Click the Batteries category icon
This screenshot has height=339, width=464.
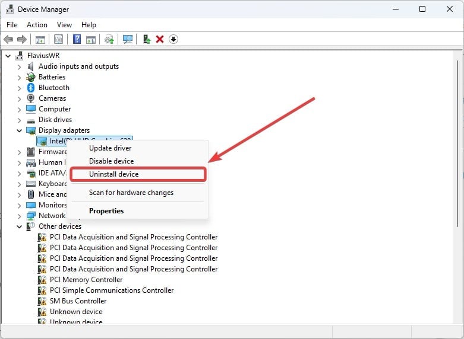click(31, 77)
